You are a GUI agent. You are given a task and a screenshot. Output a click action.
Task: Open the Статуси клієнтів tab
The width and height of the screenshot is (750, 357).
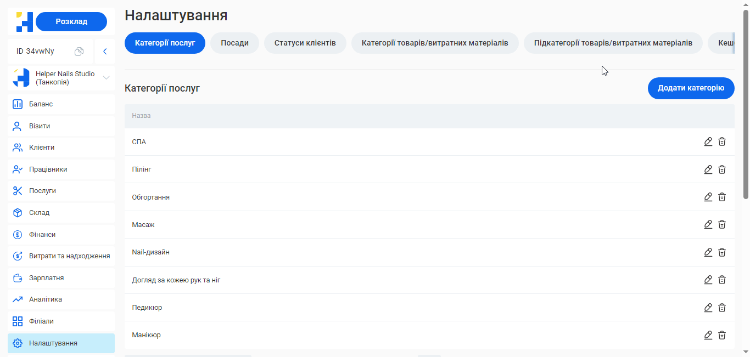305,42
